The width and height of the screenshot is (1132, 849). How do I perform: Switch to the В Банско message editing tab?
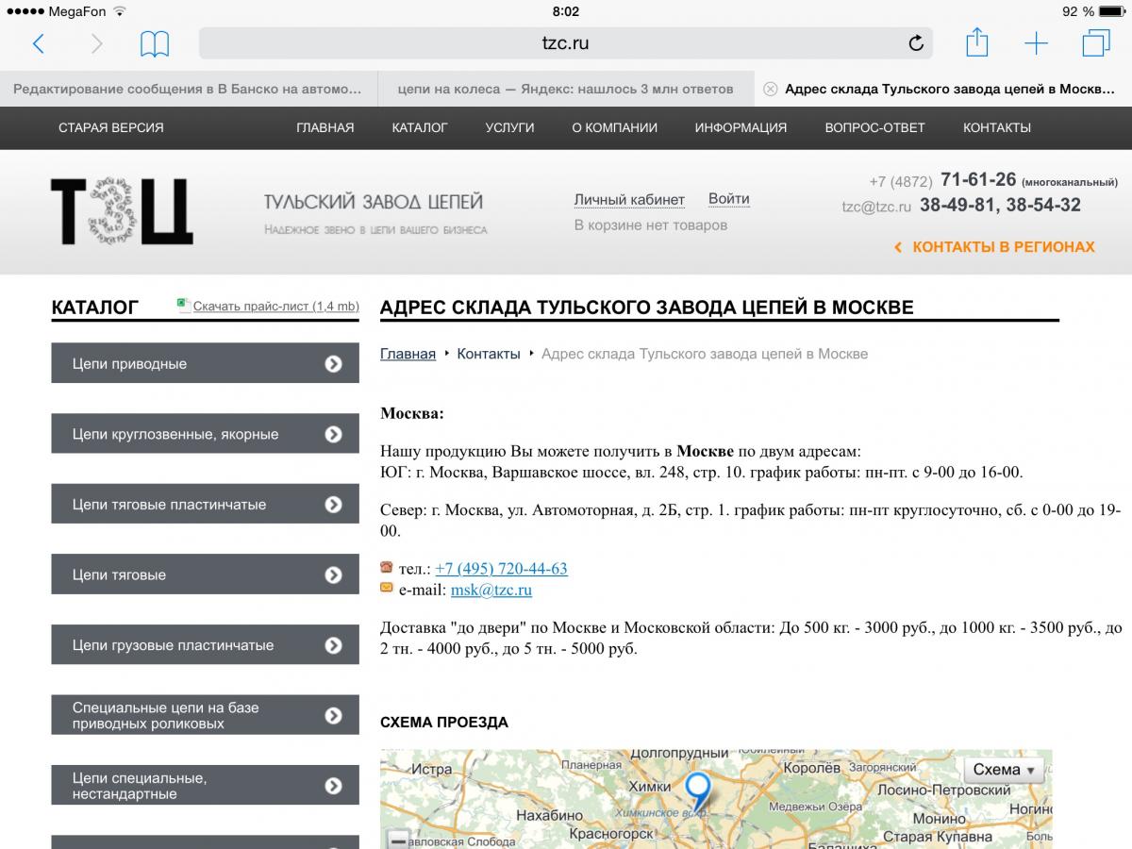point(188,89)
